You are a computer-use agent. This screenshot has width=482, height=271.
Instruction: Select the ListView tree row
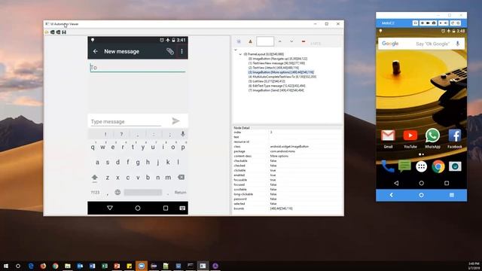[x=267, y=81]
